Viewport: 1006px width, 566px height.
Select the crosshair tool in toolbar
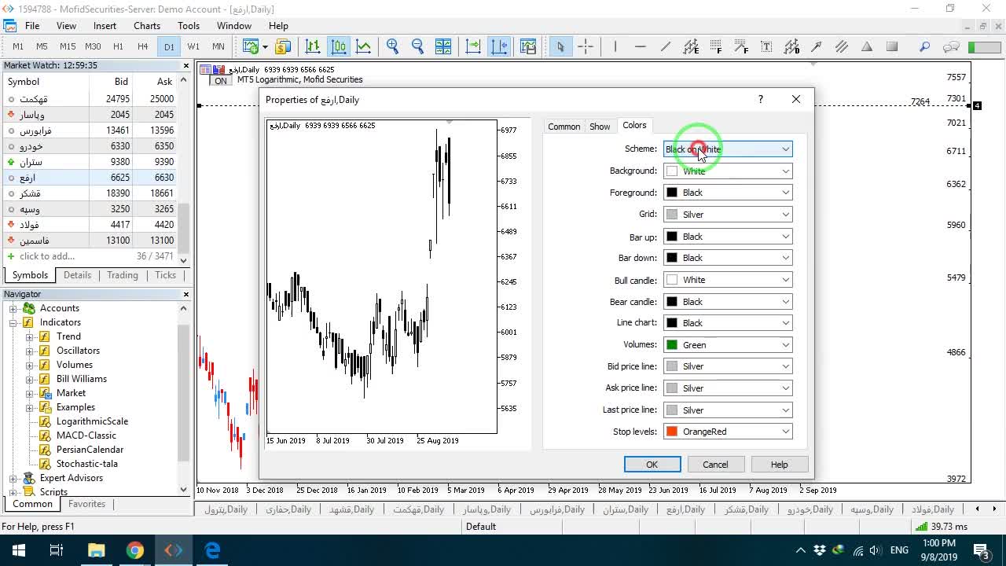pyautogui.click(x=586, y=46)
